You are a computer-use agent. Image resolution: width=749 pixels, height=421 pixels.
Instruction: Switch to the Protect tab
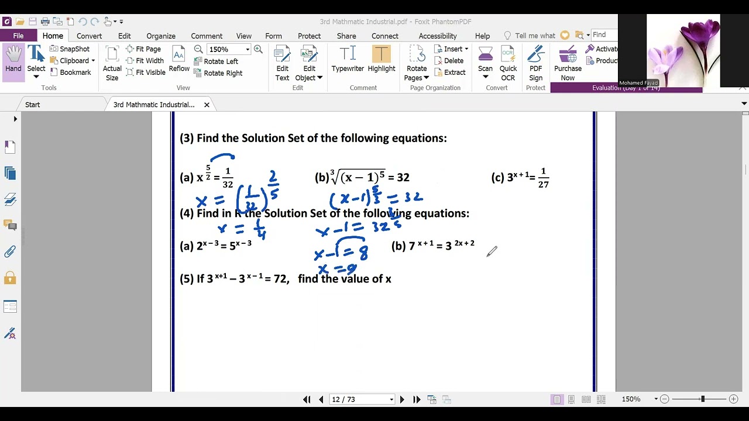point(309,36)
